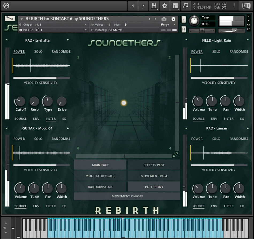
Task: Open instrument name dropdown arrow
Action: [22, 19]
